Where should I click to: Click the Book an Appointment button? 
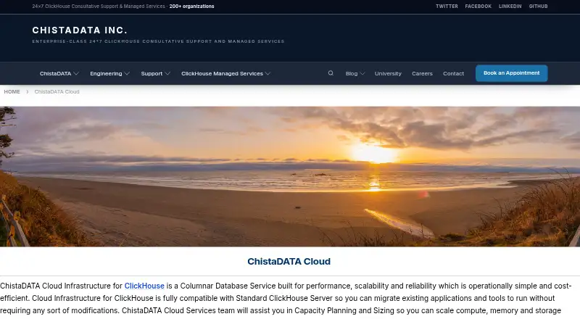[x=512, y=73]
